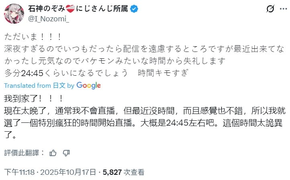Click the "Translated from" label
The height and width of the screenshot is (180, 290).
(x=27, y=85)
